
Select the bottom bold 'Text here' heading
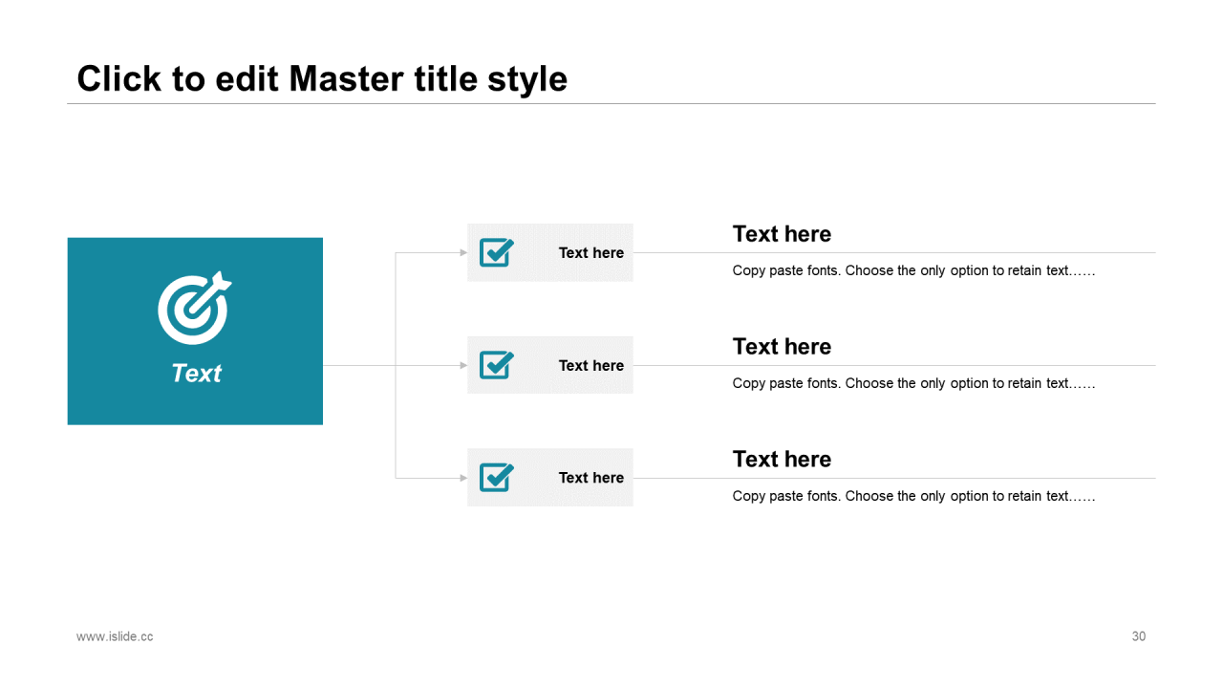pos(782,460)
